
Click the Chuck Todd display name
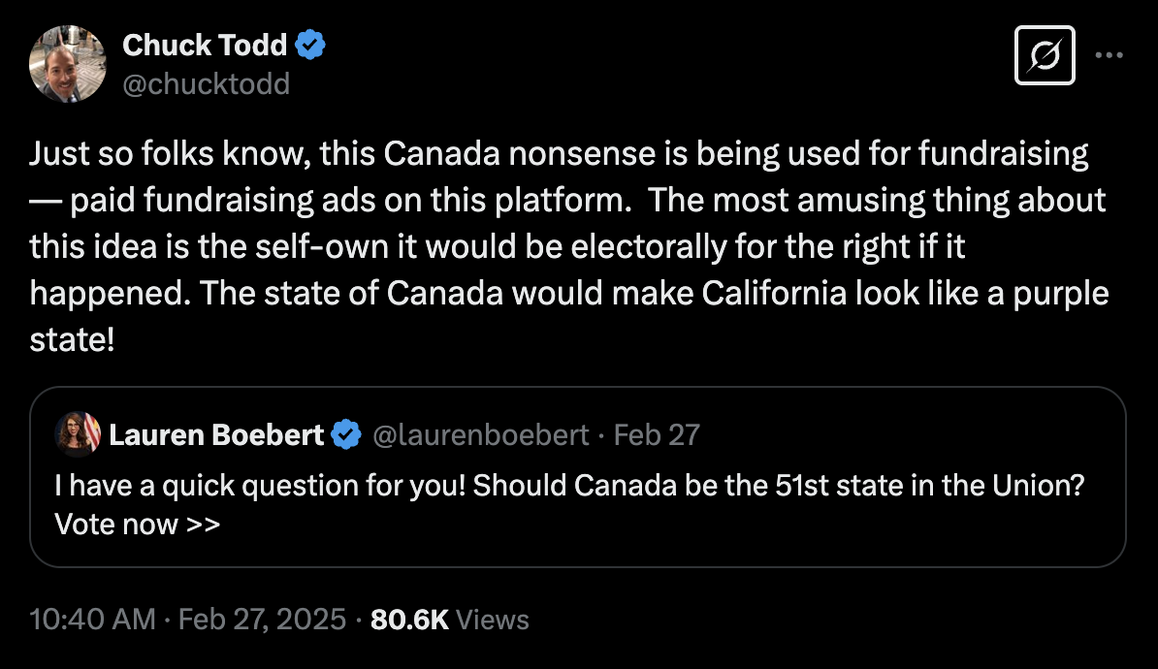tap(205, 45)
